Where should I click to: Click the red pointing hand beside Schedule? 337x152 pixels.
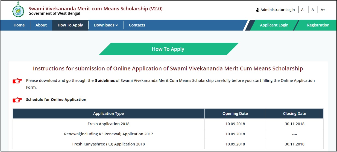[17, 100]
